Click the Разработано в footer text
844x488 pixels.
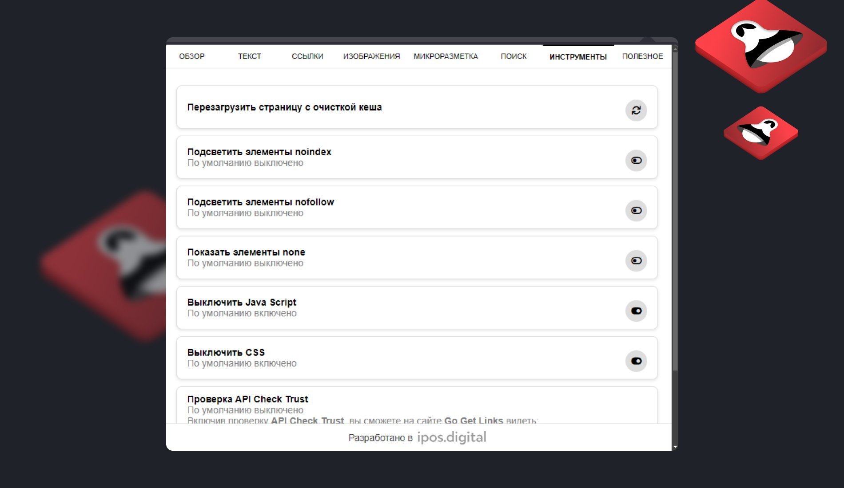coord(380,438)
